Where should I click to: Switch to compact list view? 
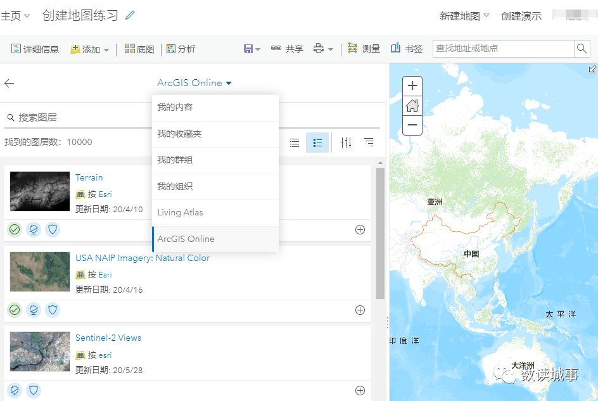tap(295, 143)
